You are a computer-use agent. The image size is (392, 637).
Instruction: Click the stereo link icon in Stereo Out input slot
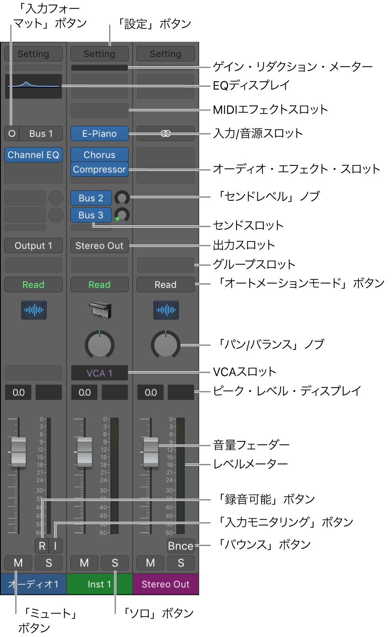[x=166, y=134]
